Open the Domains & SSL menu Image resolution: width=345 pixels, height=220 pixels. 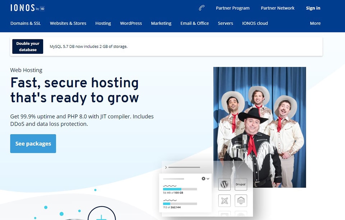tap(26, 23)
